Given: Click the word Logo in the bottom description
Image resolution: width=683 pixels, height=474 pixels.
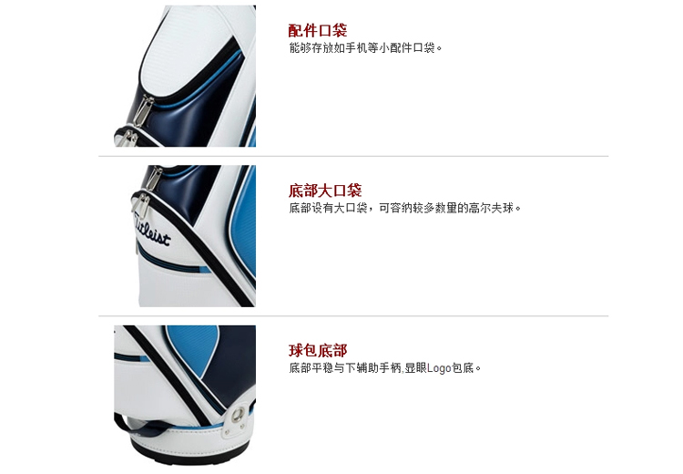Looking at the screenshot, I should (439, 368).
